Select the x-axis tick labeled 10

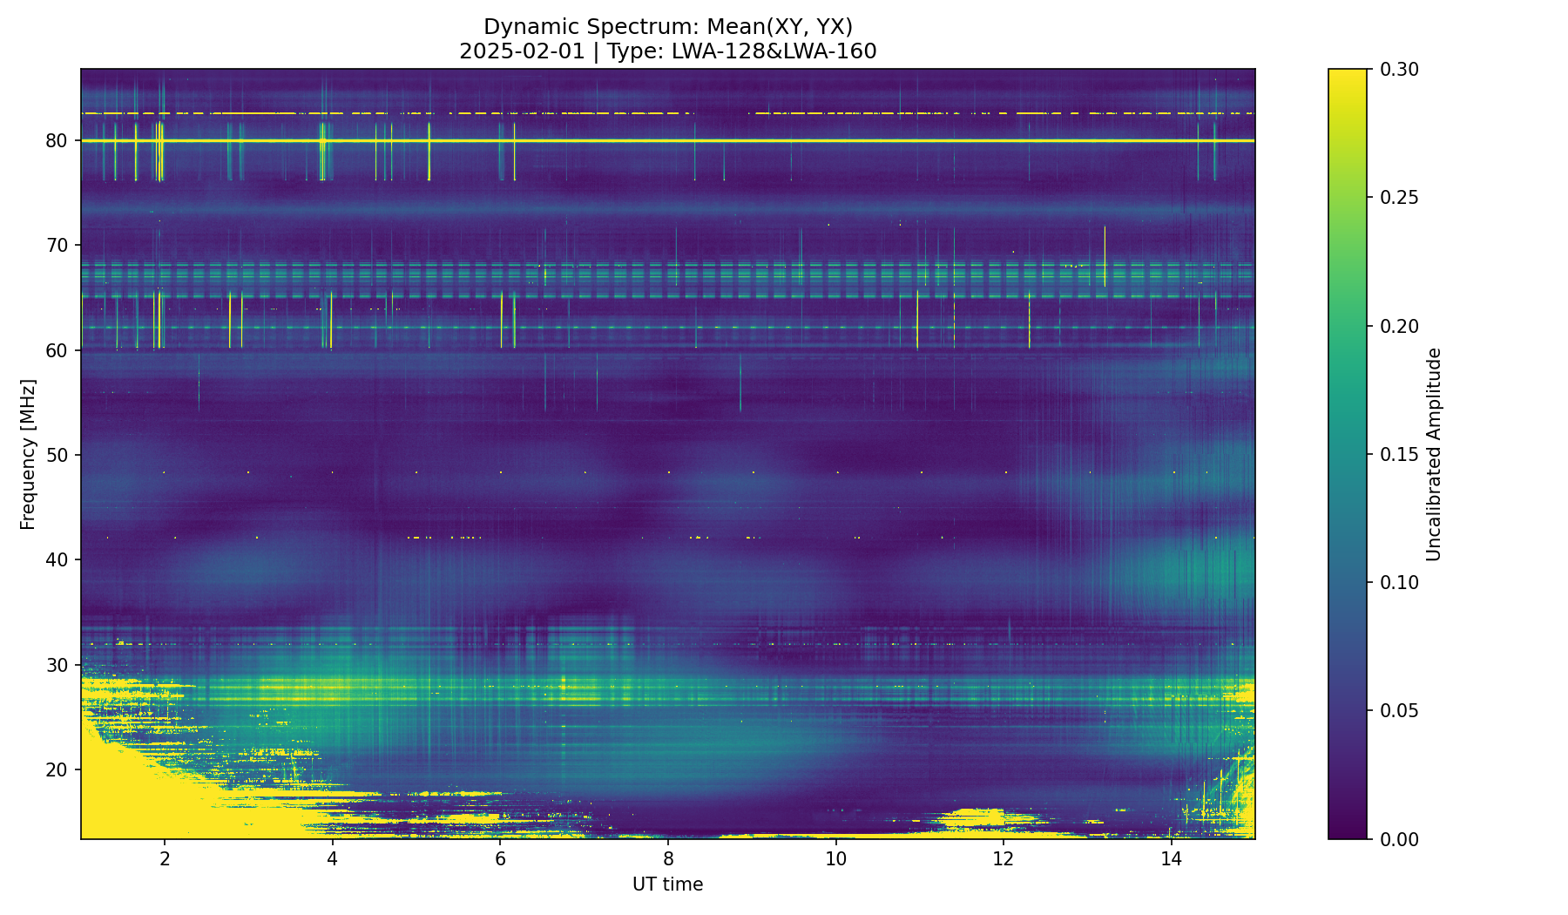coord(836,859)
